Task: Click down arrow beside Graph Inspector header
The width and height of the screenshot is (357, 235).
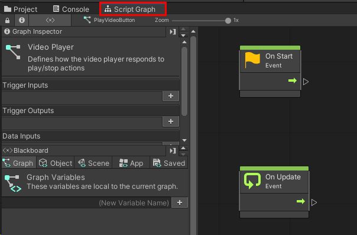Action: point(183,36)
